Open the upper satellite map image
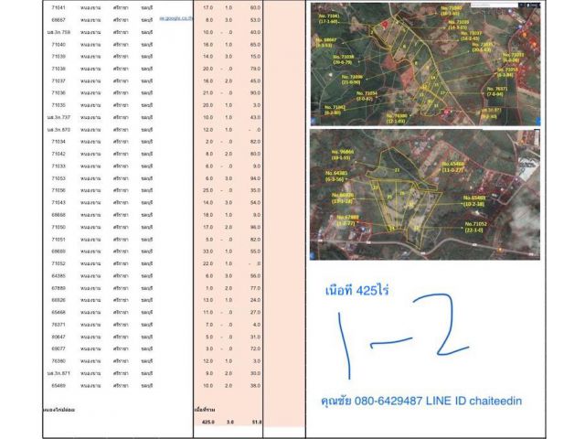 click(425, 64)
